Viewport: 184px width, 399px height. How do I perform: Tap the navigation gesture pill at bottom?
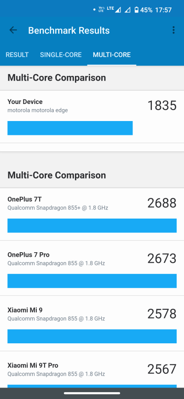click(92, 393)
